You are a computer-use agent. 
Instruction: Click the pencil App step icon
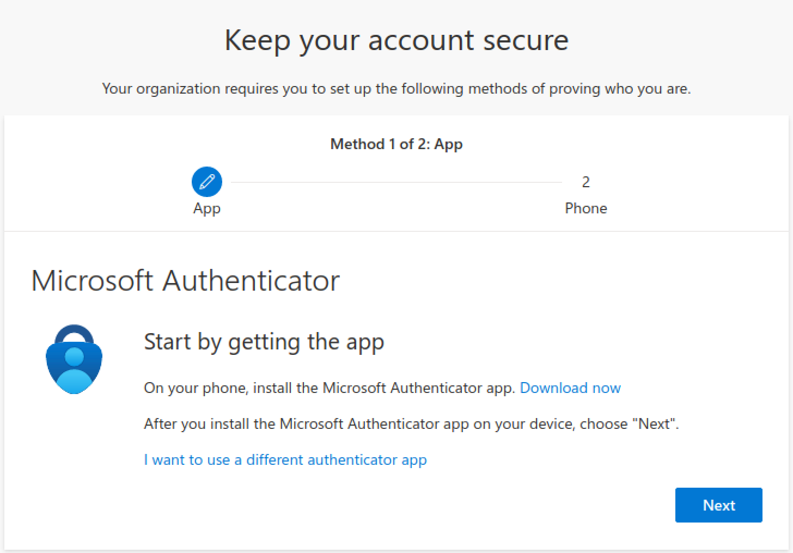tap(207, 182)
